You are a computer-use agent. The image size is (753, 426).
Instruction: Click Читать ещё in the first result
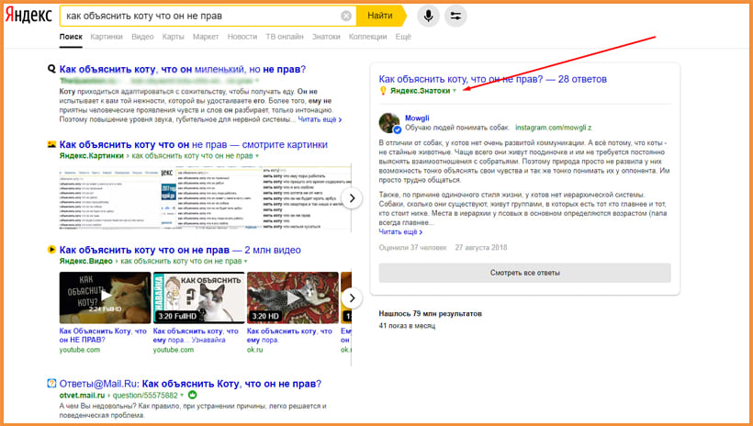click(x=320, y=119)
